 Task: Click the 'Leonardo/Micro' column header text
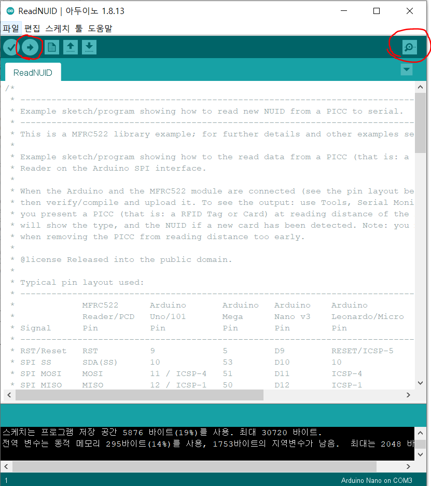(368, 317)
